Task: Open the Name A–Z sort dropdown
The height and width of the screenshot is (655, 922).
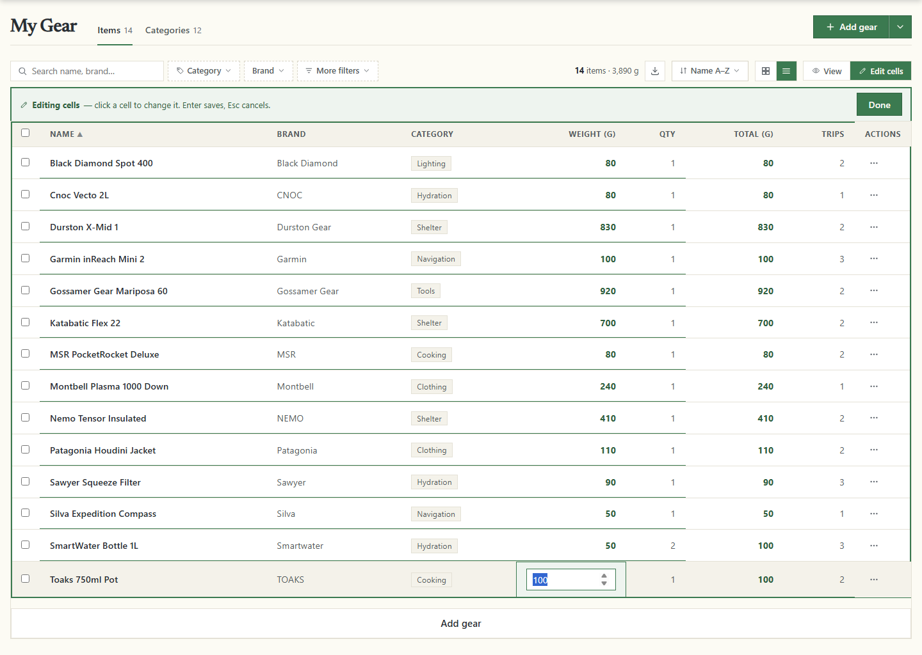Action: (x=709, y=71)
